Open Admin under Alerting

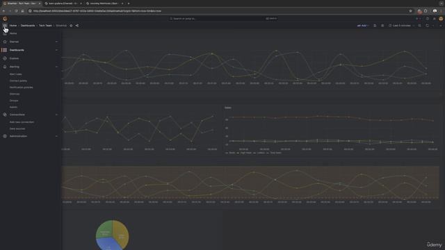pyautogui.click(x=13, y=108)
